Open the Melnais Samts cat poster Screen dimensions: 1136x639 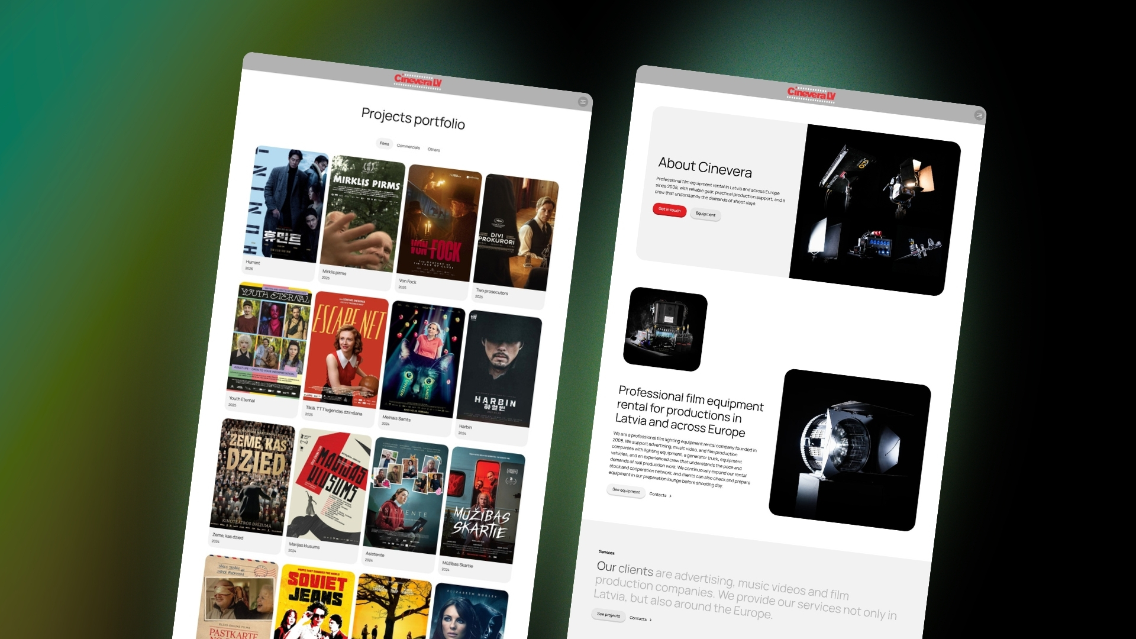coord(423,359)
